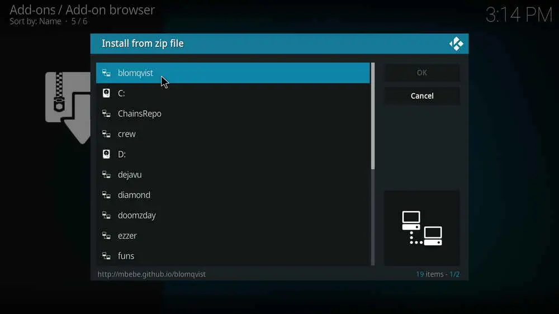Click the network icon beside ezzer
559x314 pixels.
106,236
